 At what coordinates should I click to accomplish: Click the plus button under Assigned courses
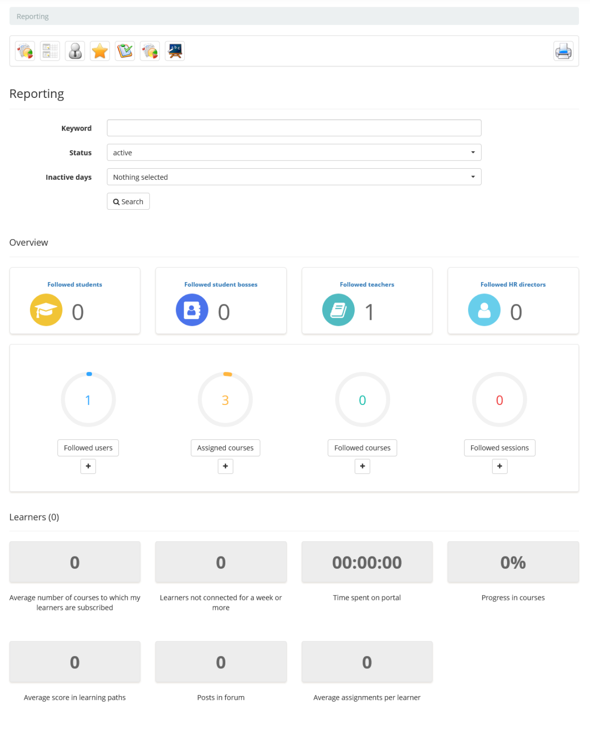225,466
